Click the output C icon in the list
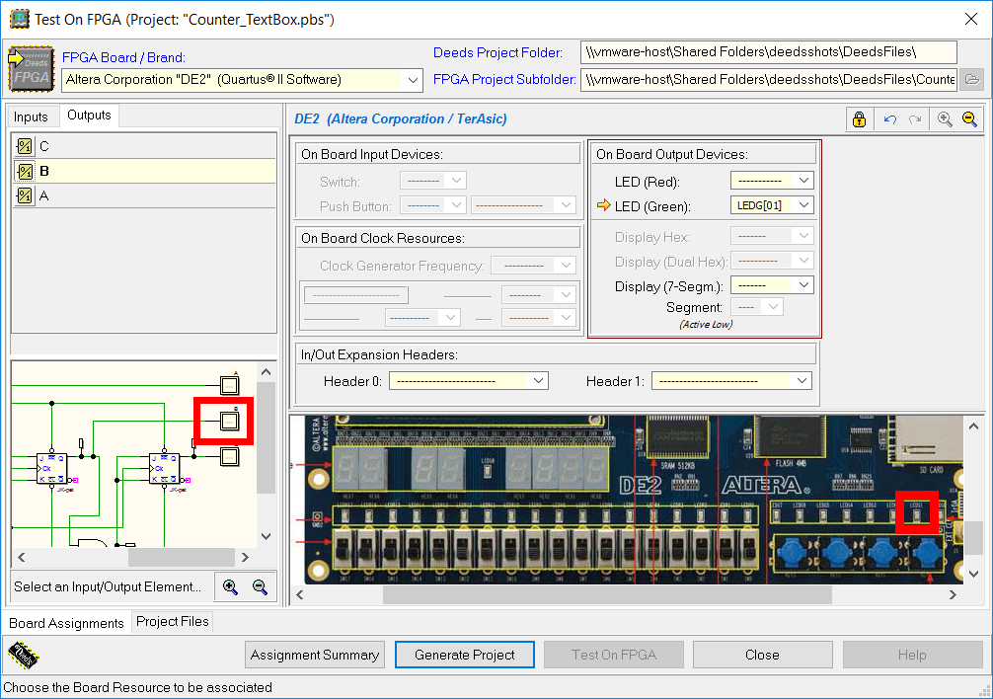This screenshot has height=699, width=993. click(25, 147)
